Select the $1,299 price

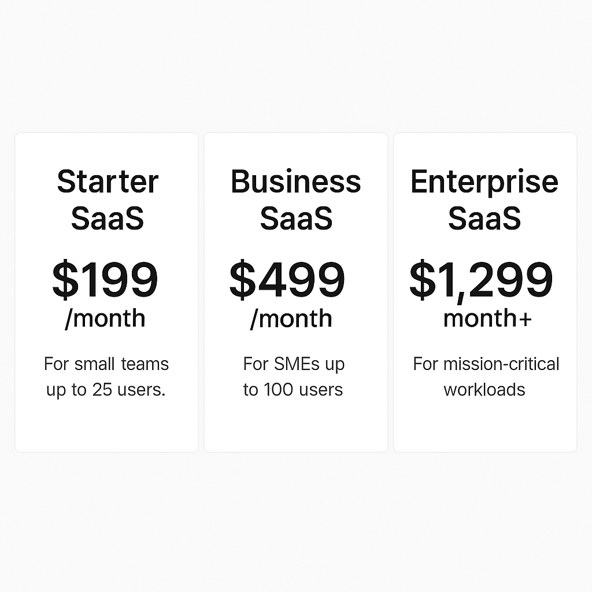click(481, 280)
